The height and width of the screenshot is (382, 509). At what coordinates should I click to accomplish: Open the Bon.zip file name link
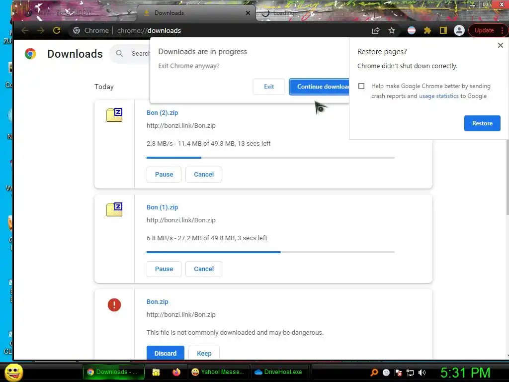click(x=158, y=302)
